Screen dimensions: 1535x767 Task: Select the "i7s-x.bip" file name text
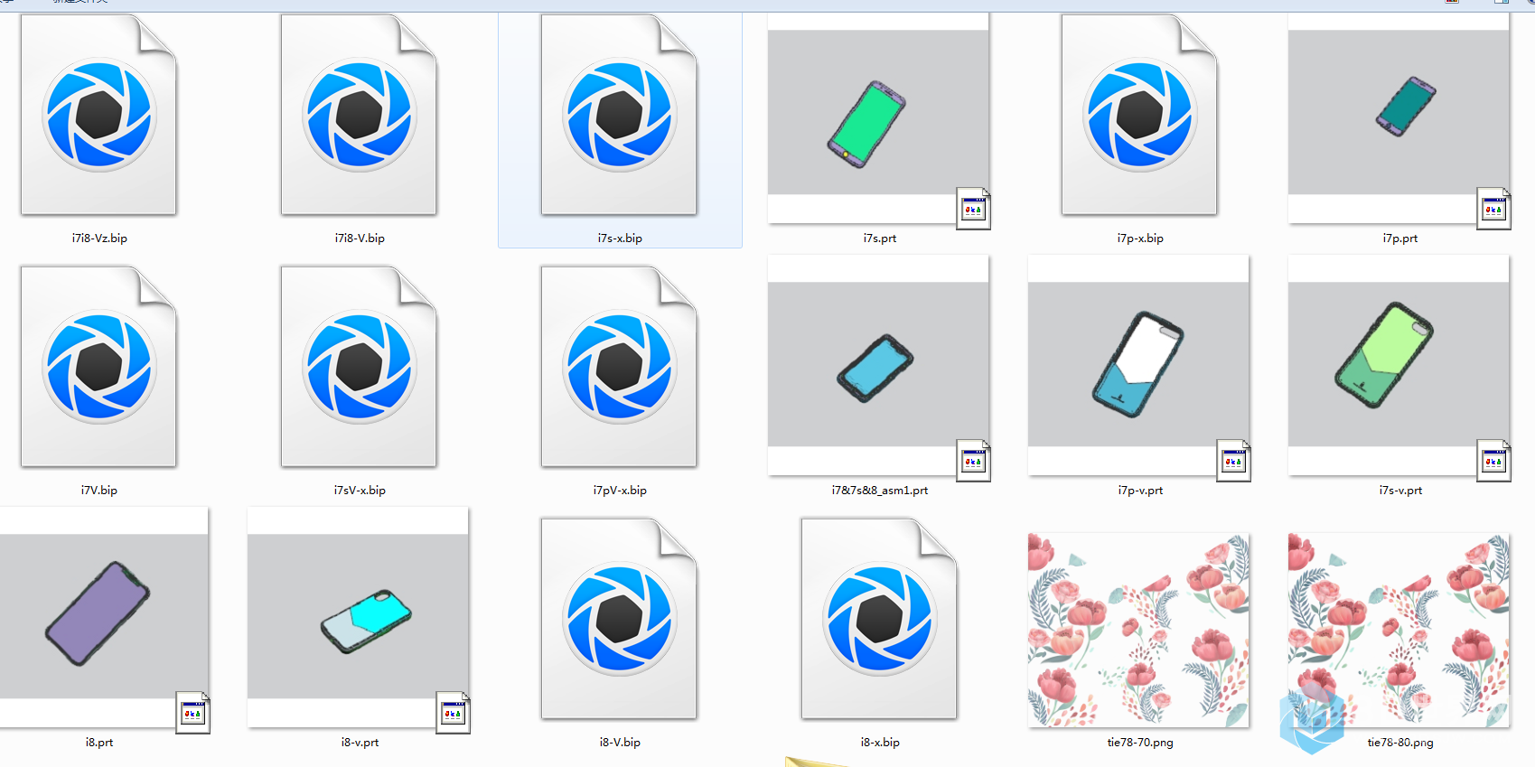(620, 239)
